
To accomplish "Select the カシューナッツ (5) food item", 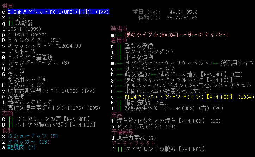I will coord(32,136).
